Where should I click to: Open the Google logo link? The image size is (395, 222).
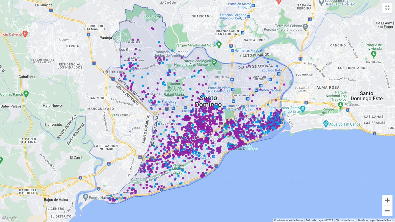9,218
